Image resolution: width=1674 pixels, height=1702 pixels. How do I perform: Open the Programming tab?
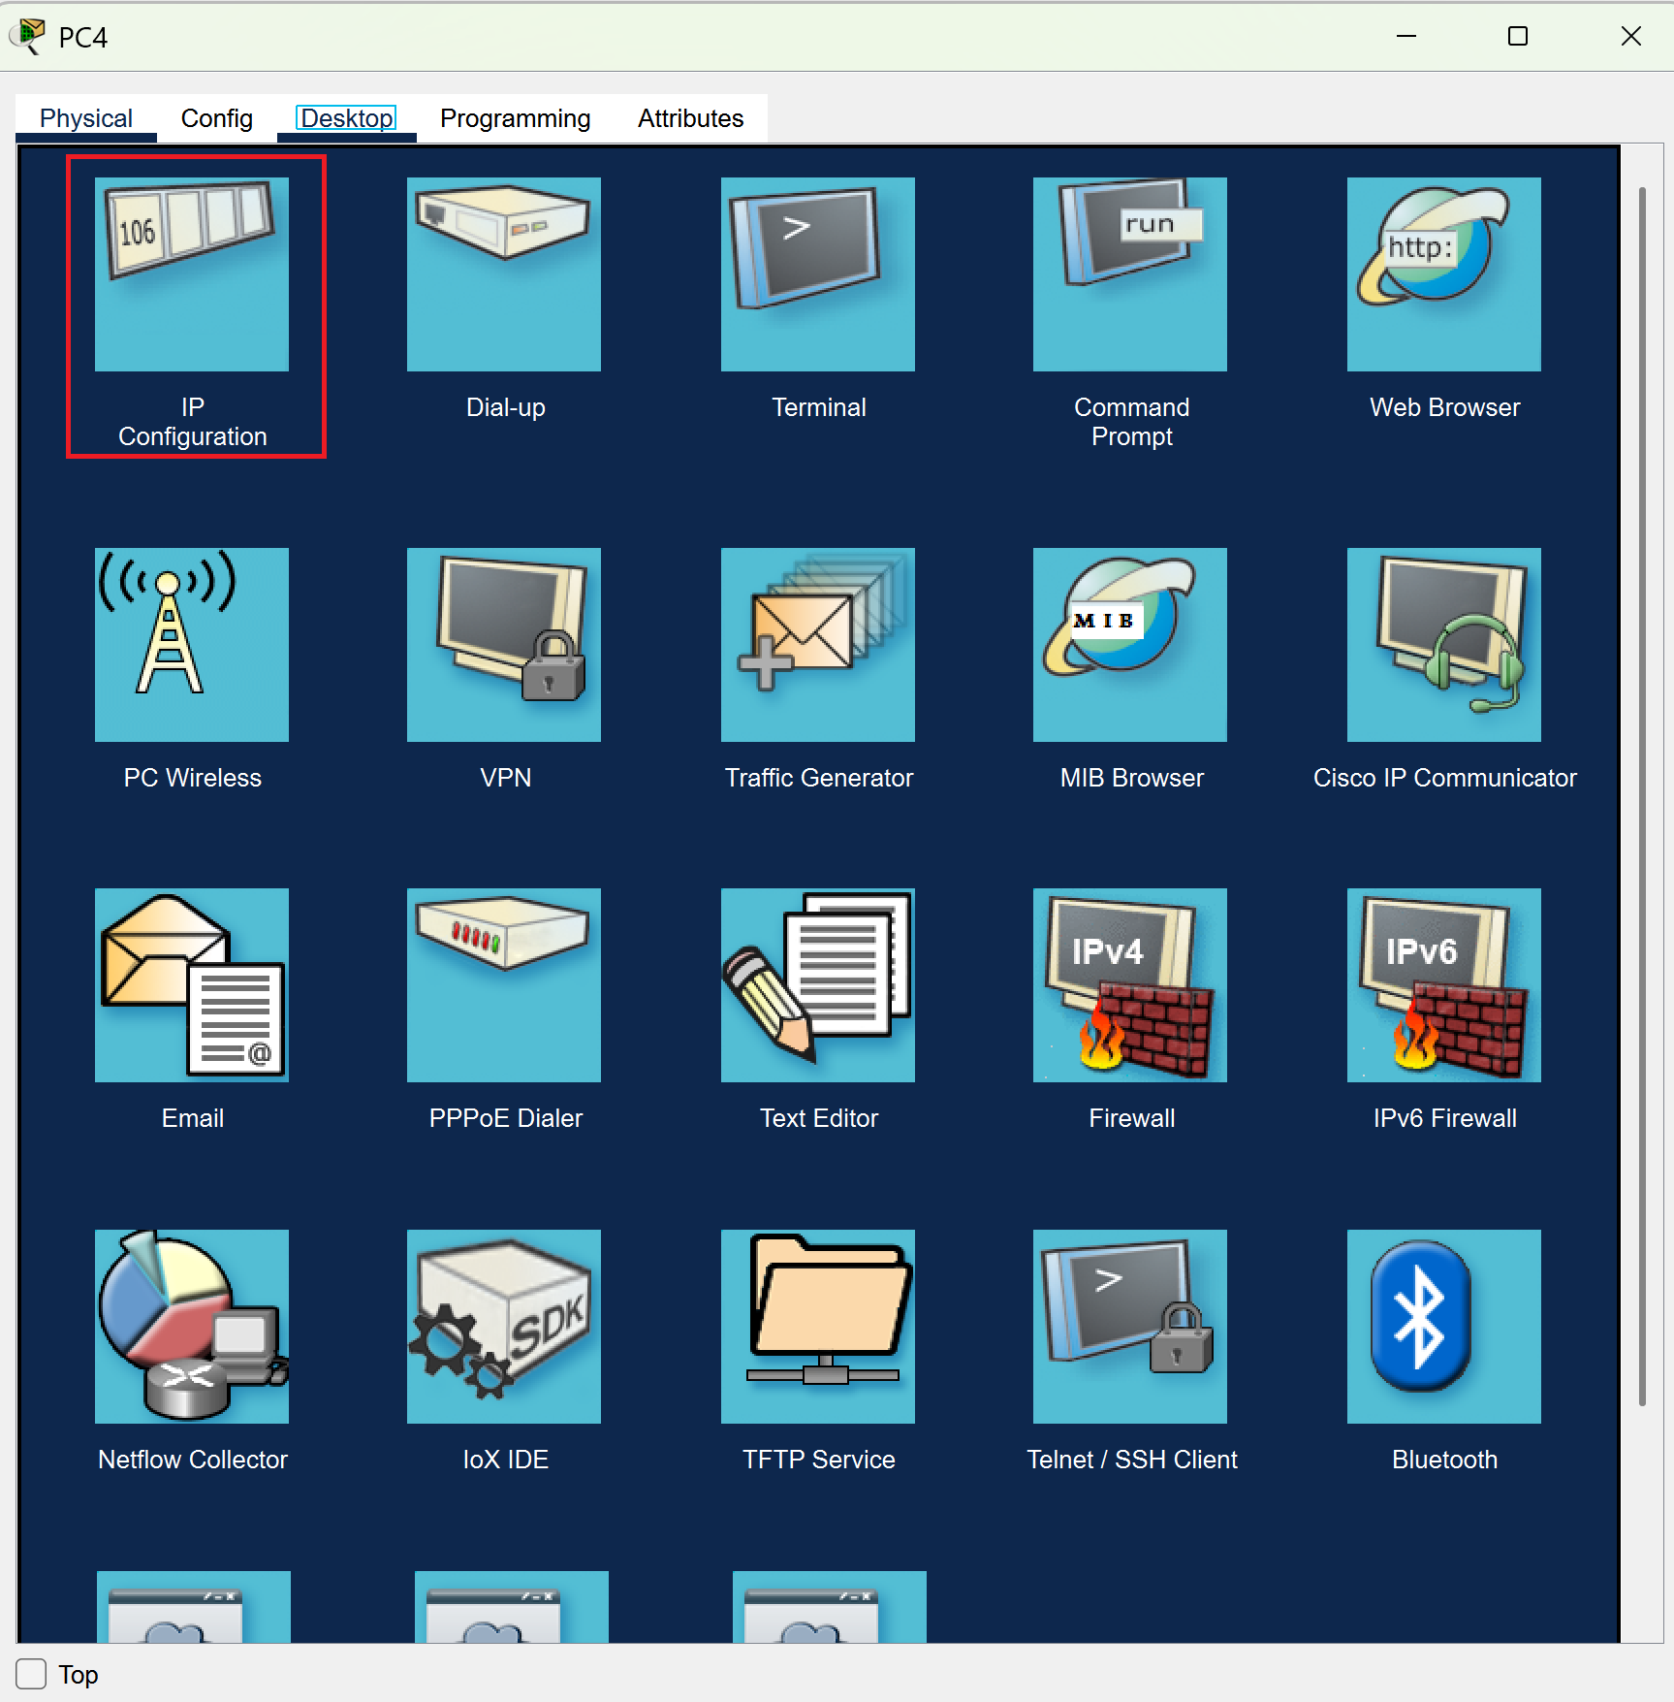point(515,118)
